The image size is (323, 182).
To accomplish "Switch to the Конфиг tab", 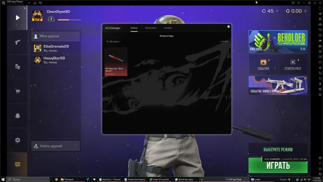I will [168, 28].
